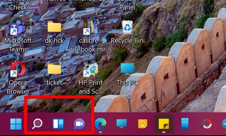Open the yellow Sticky Notes taskbar icon

[x=164, y=124]
